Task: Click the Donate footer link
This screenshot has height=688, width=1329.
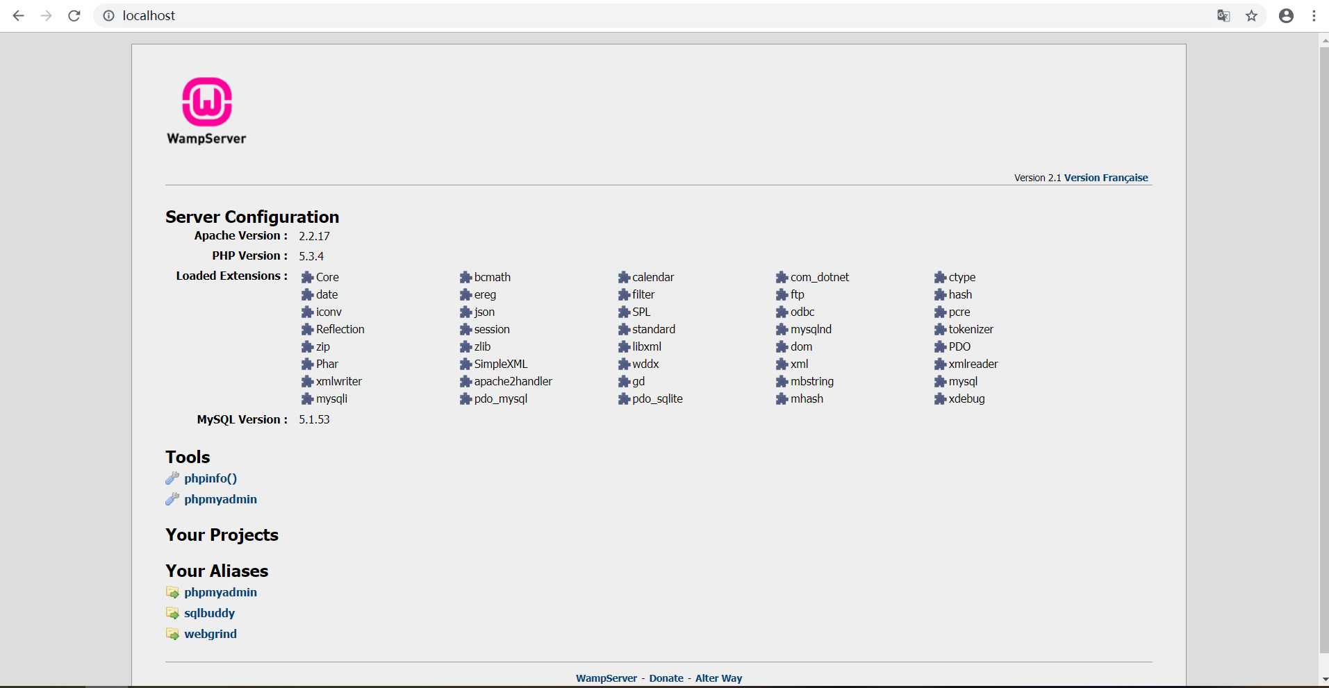Action: coord(666,678)
